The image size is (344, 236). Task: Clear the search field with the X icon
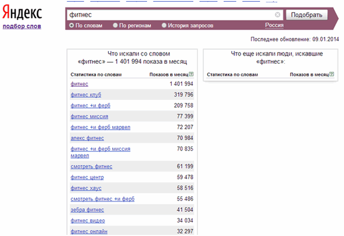pos(277,15)
